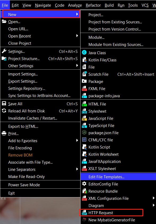Image resolution: width=156 pixels, height=224 pixels.
Task: Open the Run menu
Action: [121, 5]
